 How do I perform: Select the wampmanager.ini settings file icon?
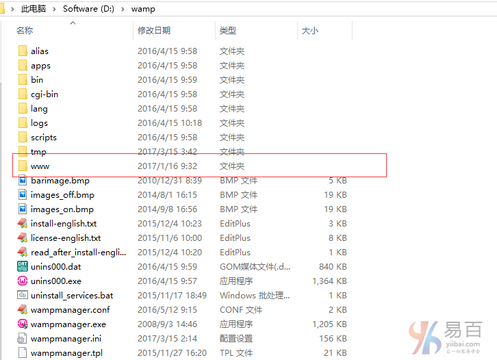pyautogui.click(x=22, y=339)
